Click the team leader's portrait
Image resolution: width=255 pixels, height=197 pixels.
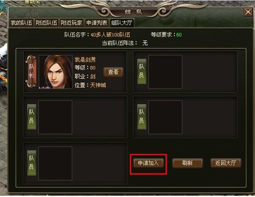tap(55, 72)
